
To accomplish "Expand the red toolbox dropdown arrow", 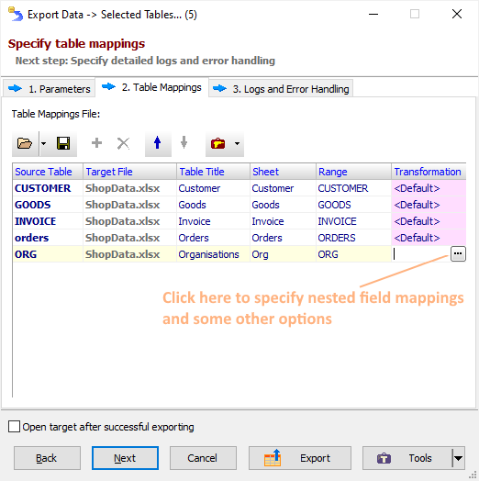I will 237,143.
